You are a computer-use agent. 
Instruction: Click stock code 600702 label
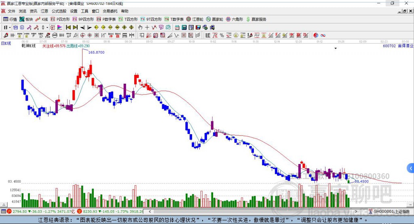[389, 46]
